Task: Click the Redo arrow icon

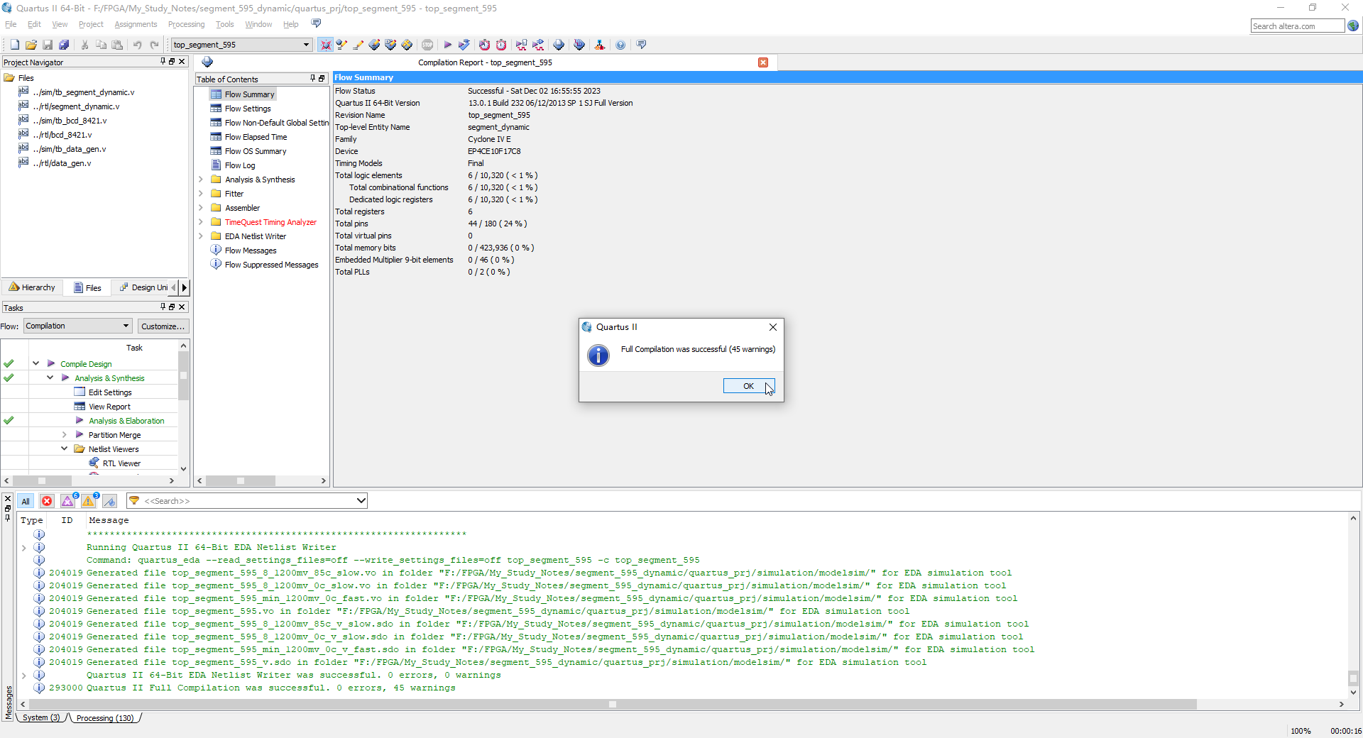Action: (154, 45)
